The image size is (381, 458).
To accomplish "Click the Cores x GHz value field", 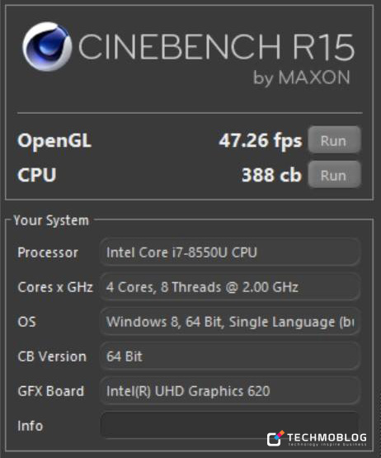I will point(230,287).
